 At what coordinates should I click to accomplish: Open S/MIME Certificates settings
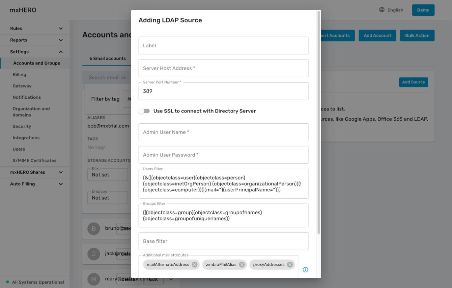(35, 160)
